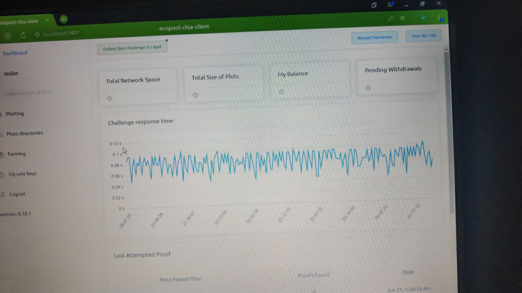Click the localhost:3401 address field
This screenshot has height=293, width=522.
coord(61,33)
